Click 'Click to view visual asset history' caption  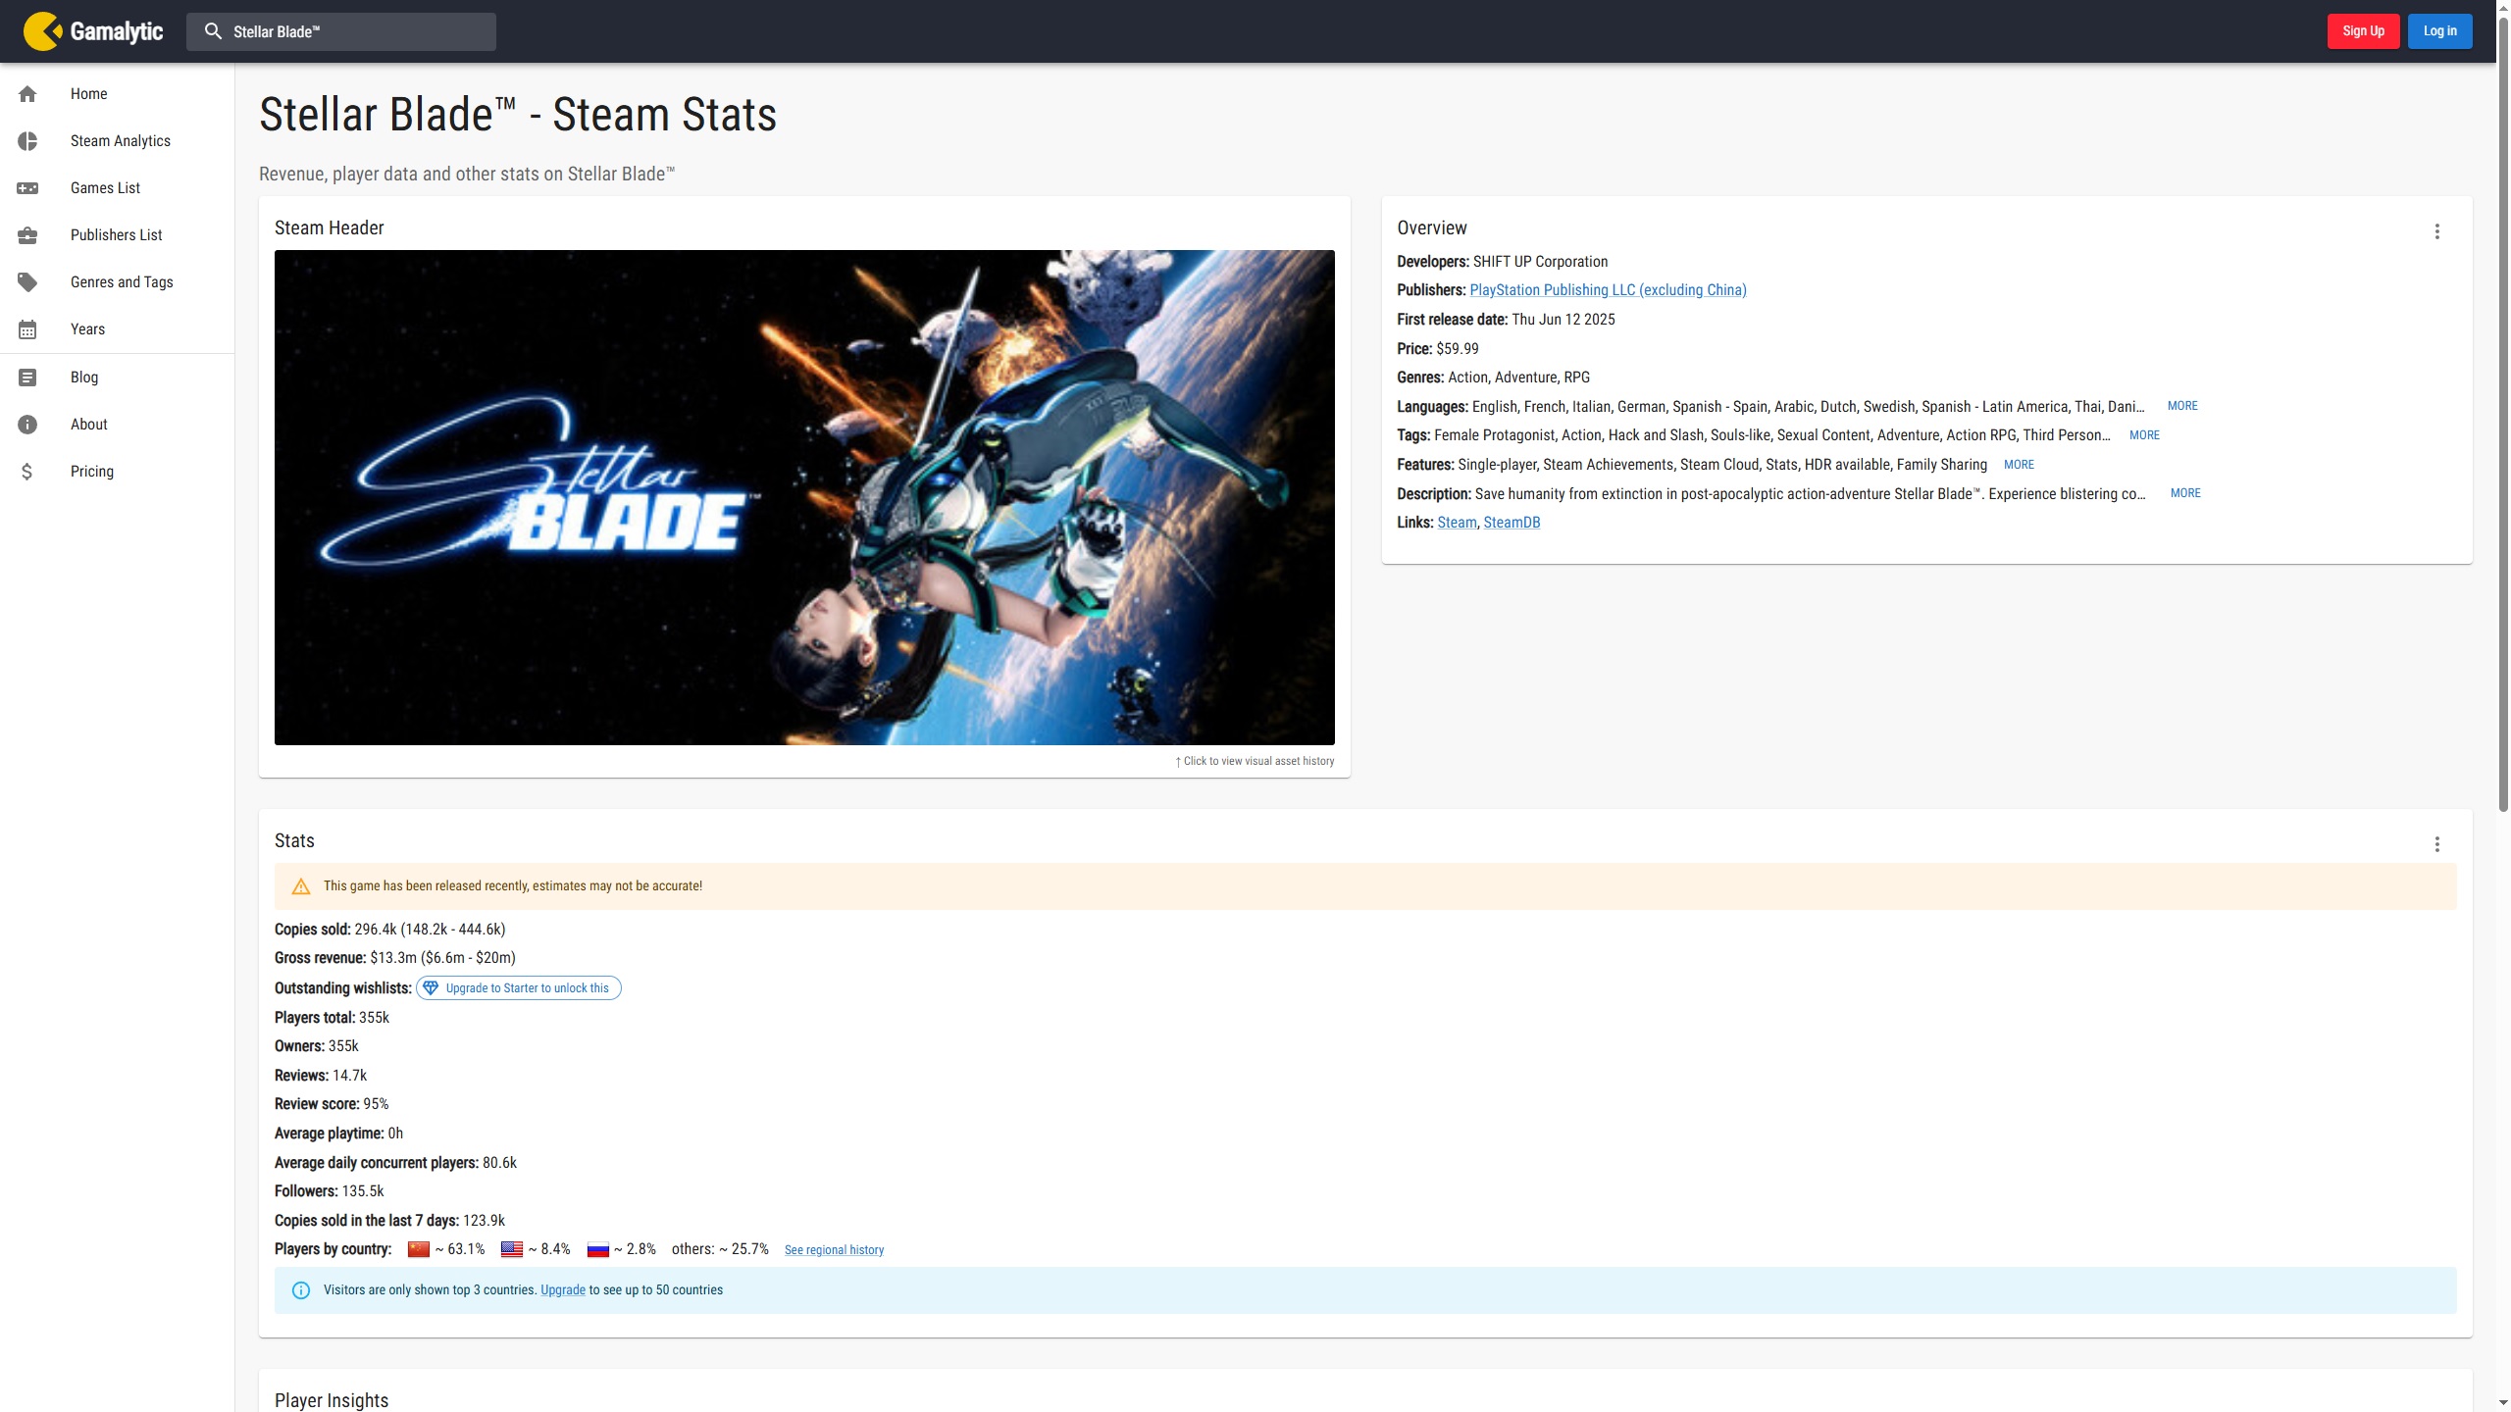coord(1255,761)
